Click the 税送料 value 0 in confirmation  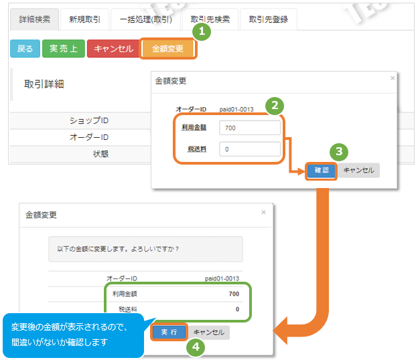[237, 309]
